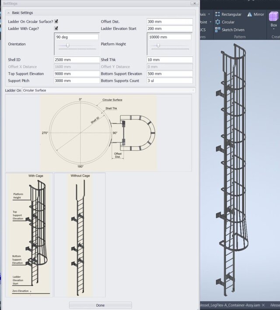
Task: Open the Axis dropdown arrow
Action: click(x=209, y=14)
